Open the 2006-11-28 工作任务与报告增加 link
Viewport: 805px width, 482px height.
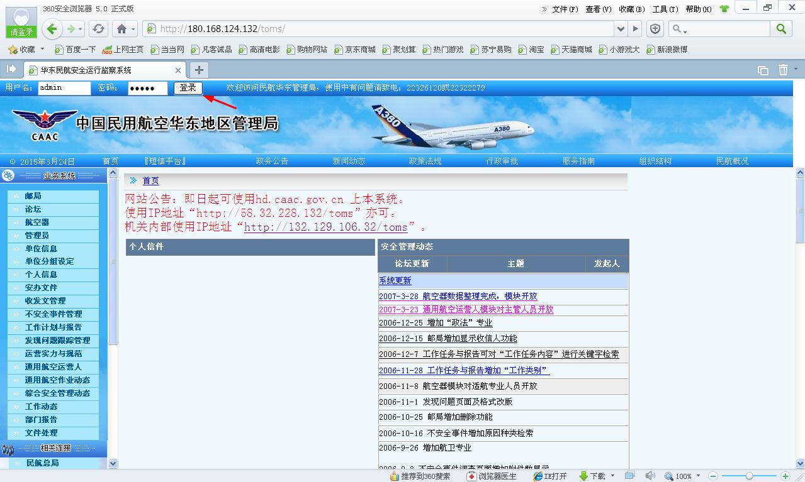coord(464,371)
